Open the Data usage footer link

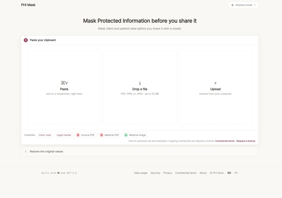141,173
